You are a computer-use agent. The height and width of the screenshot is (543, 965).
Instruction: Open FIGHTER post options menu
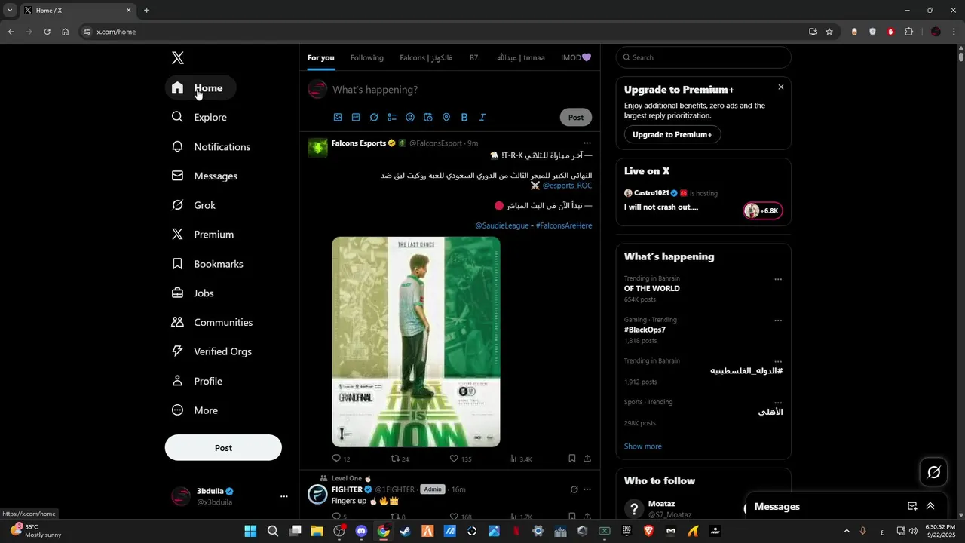587,489
